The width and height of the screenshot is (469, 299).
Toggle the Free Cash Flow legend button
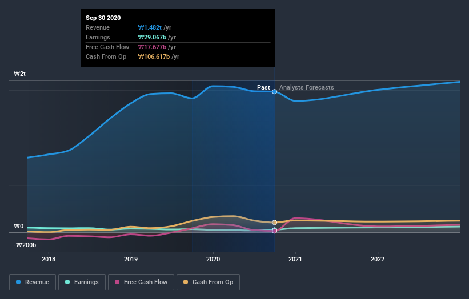click(141, 282)
